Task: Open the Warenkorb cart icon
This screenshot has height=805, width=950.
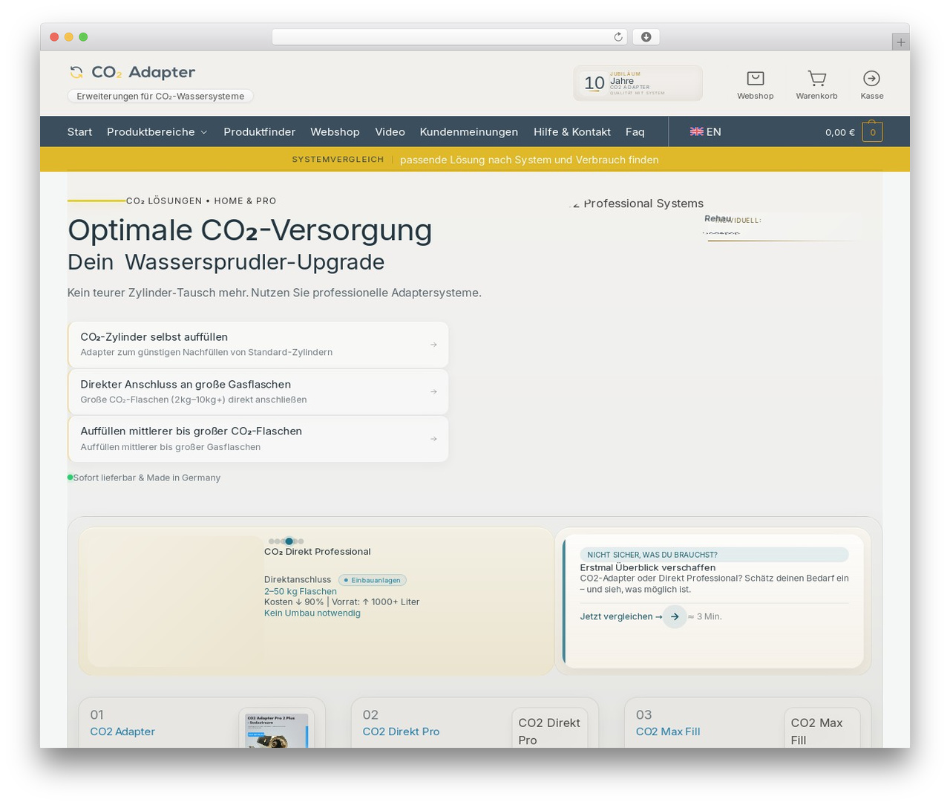Action: [816, 78]
